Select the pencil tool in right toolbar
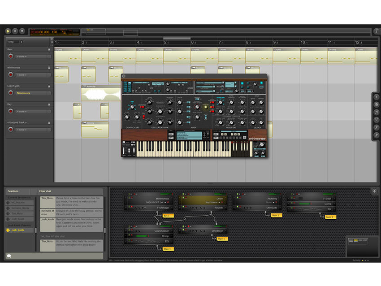381x286 pixels. [x=377, y=127]
